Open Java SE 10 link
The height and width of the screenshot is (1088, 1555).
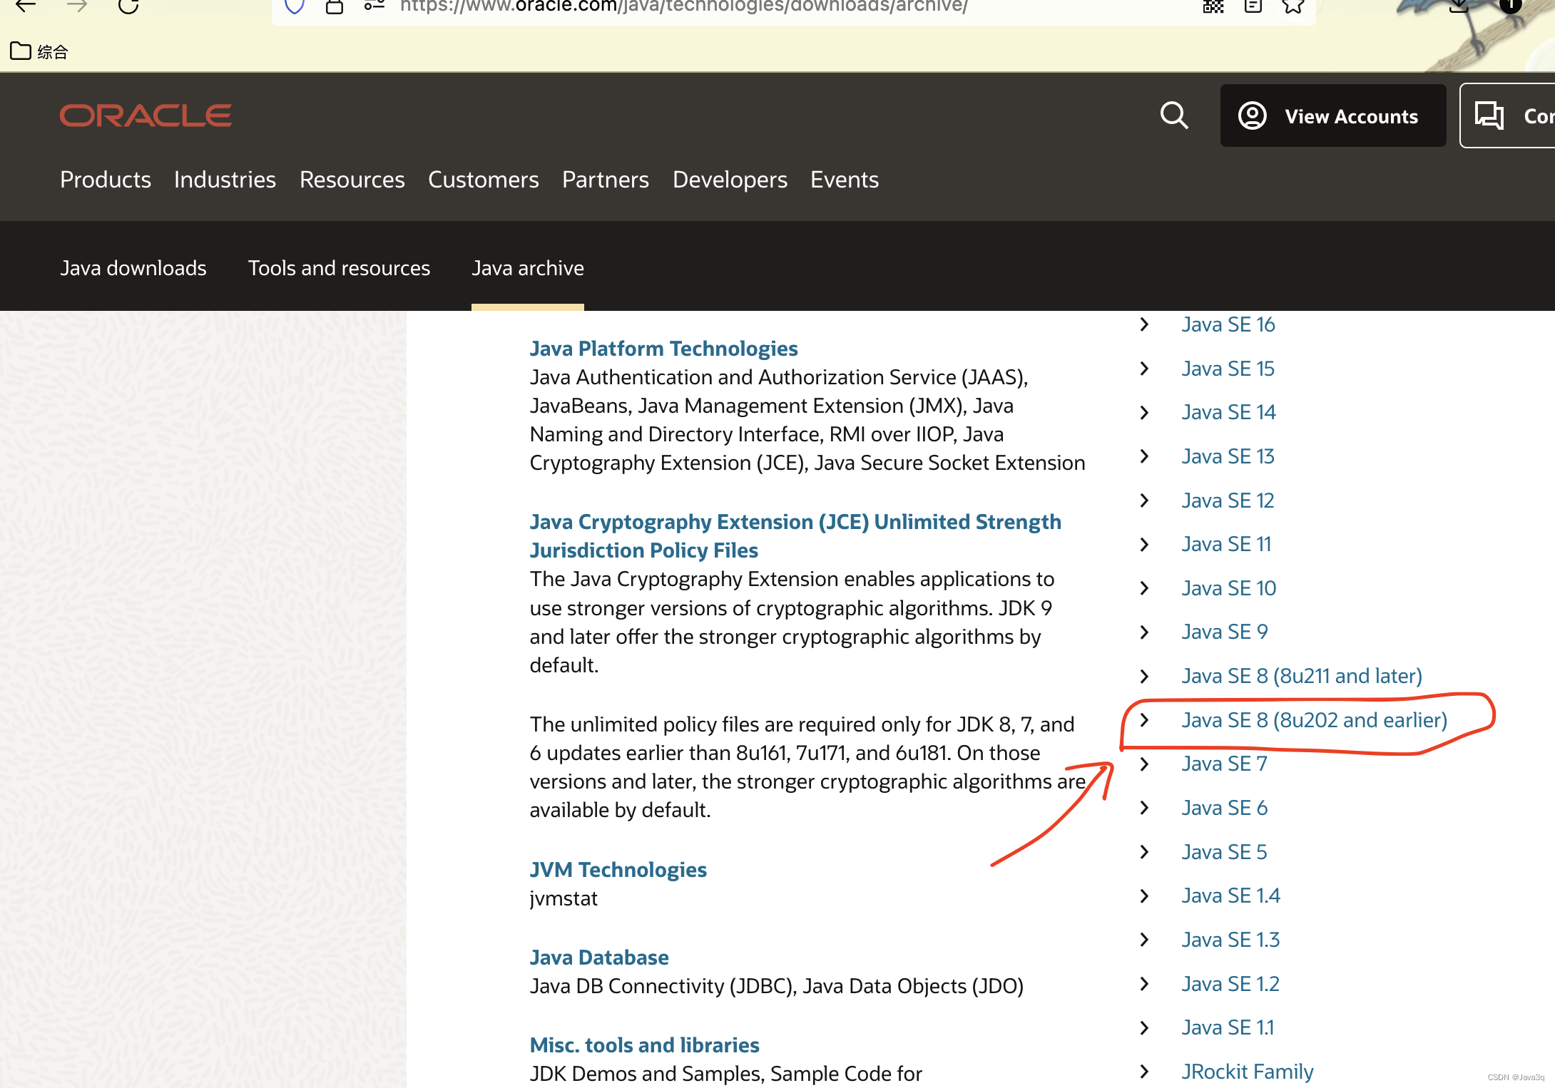click(x=1228, y=588)
